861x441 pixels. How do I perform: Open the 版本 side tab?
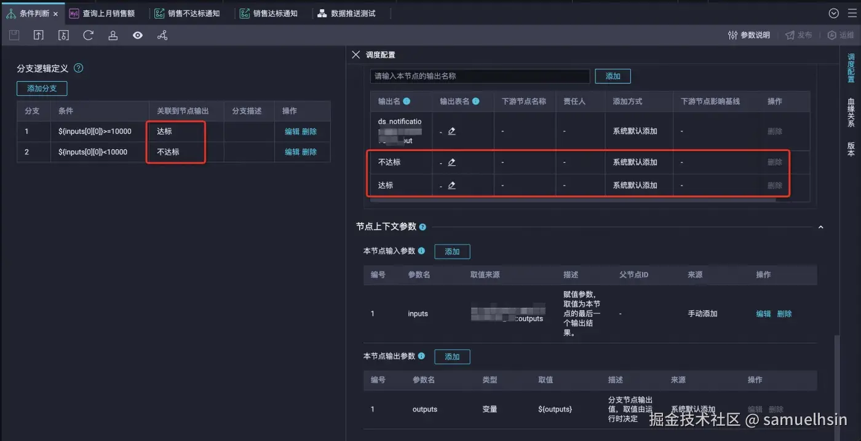click(851, 149)
